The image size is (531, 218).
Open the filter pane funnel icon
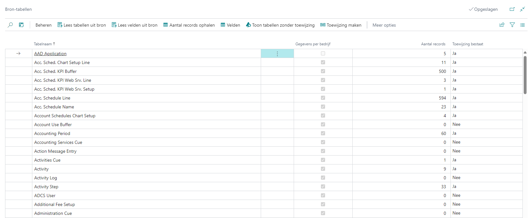(512, 25)
